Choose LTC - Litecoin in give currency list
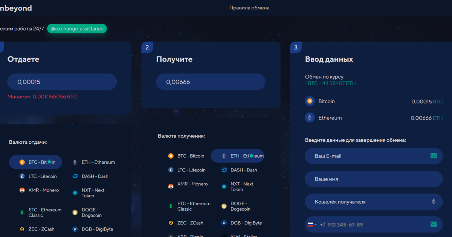 38,176
